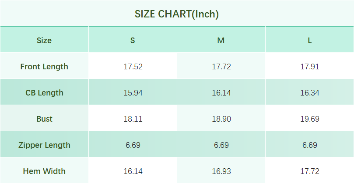Viewport: 354px width, 184px height.
Task: Select the Size header cell
Action: pos(44,41)
